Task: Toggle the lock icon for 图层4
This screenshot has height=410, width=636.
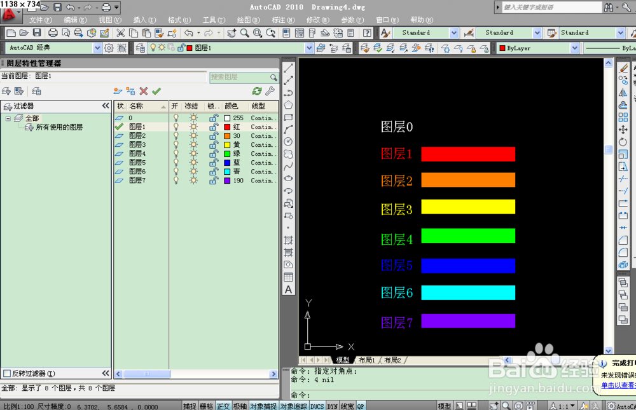Action: point(213,154)
